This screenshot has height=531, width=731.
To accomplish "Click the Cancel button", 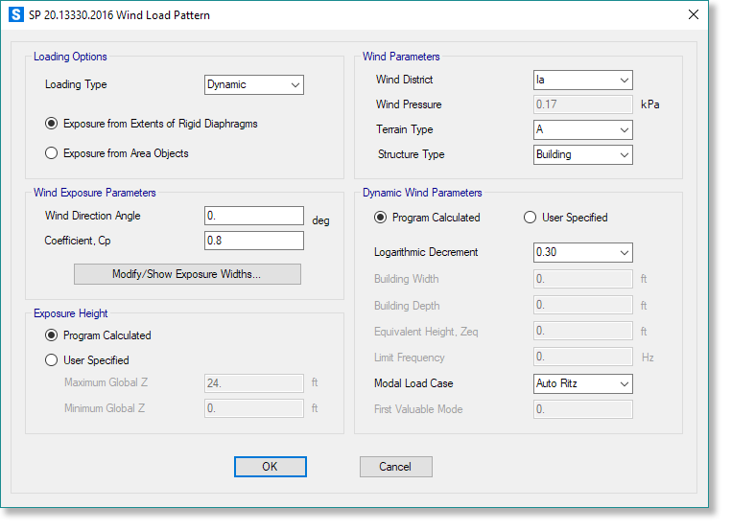I will click(x=395, y=467).
